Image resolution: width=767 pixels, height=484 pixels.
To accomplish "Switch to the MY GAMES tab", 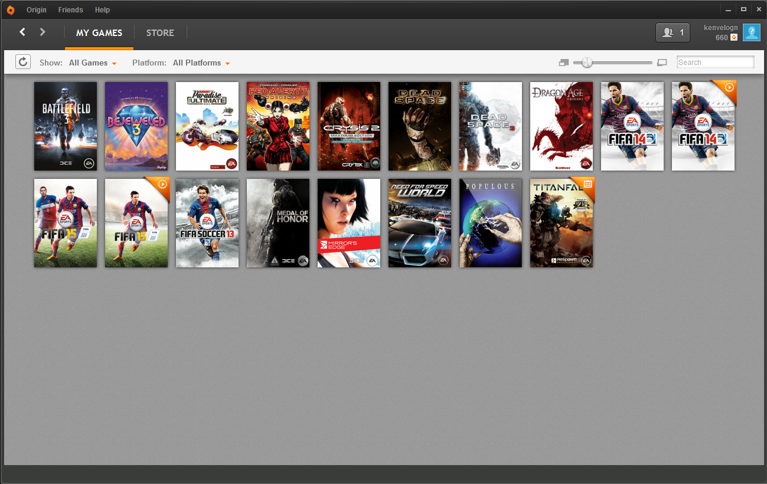I will coord(99,33).
